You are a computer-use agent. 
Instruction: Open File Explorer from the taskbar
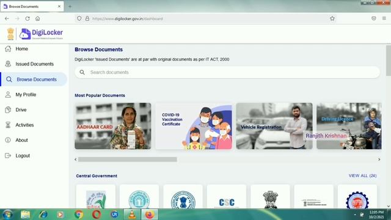click(25, 215)
